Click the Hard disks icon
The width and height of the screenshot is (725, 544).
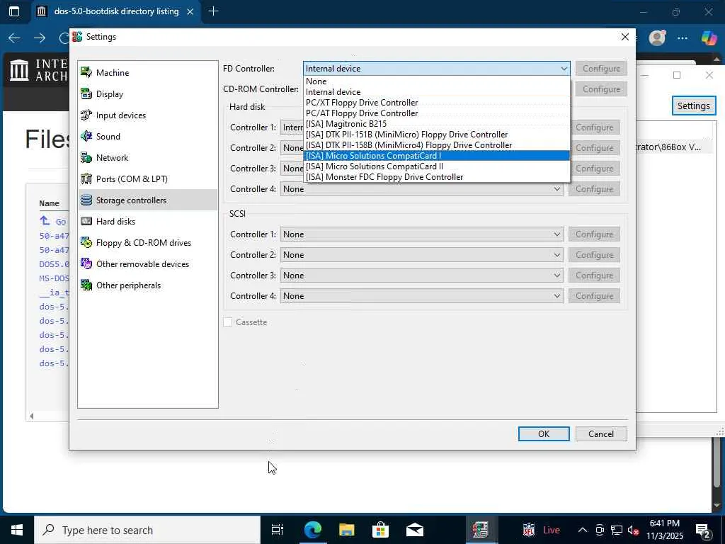pyautogui.click(x=86, y=221)
